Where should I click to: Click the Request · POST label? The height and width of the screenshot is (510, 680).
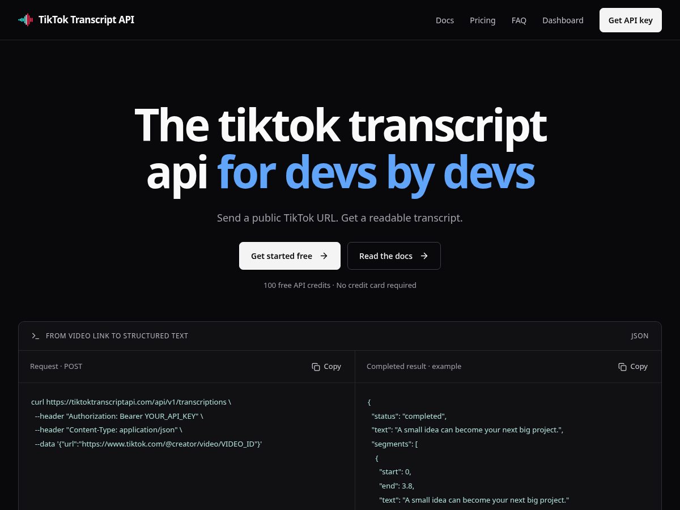click(x=56, y=367)
